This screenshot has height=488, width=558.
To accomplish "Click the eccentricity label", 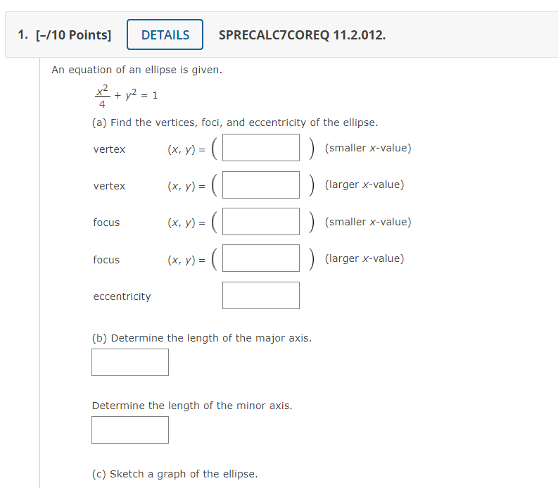I will [122, 296].
